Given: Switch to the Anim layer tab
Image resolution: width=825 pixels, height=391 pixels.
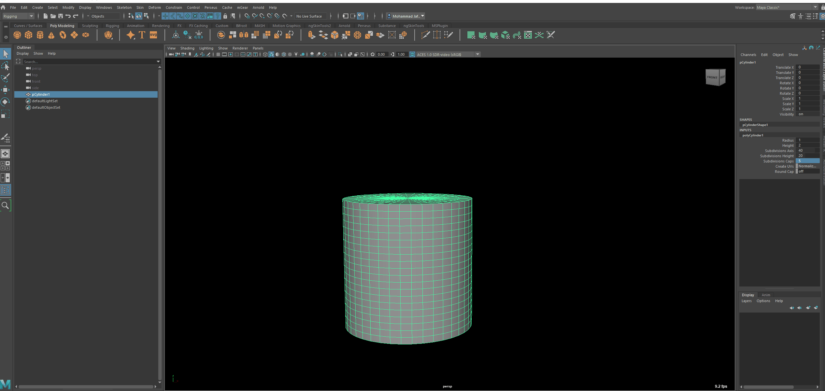Looking at the screenshot, I should click(766, 295).
